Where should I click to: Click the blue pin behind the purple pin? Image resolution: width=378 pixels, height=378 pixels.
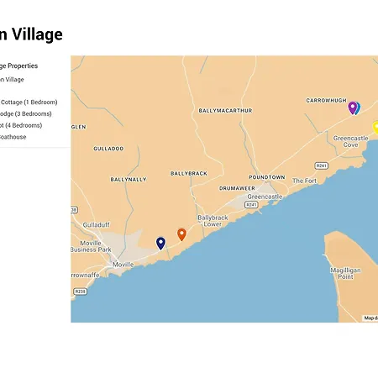tap(358, 108)
